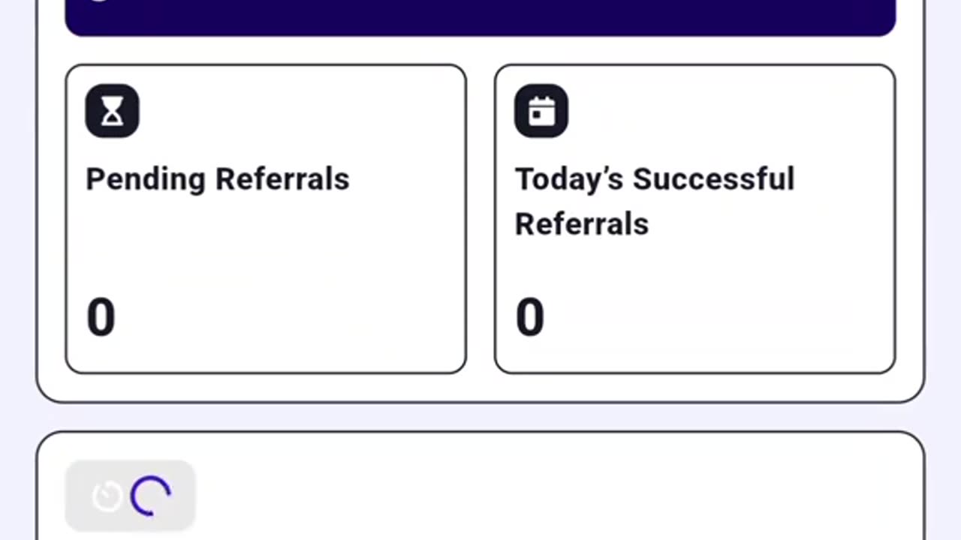
Task: Click Today's Successful Referrals zero count
Action: [x=530, y=317]
